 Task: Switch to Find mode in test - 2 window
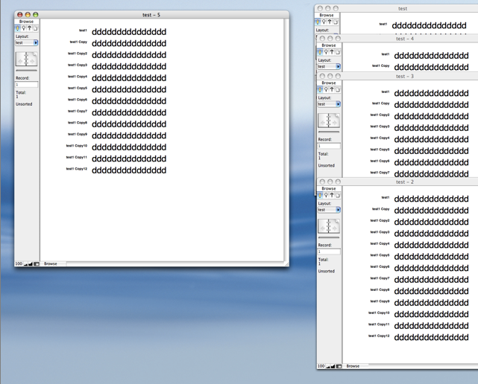326,195
